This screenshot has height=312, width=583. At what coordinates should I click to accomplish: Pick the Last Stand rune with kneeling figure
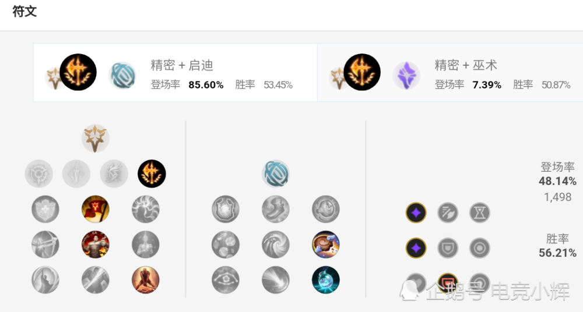point(145,279)
